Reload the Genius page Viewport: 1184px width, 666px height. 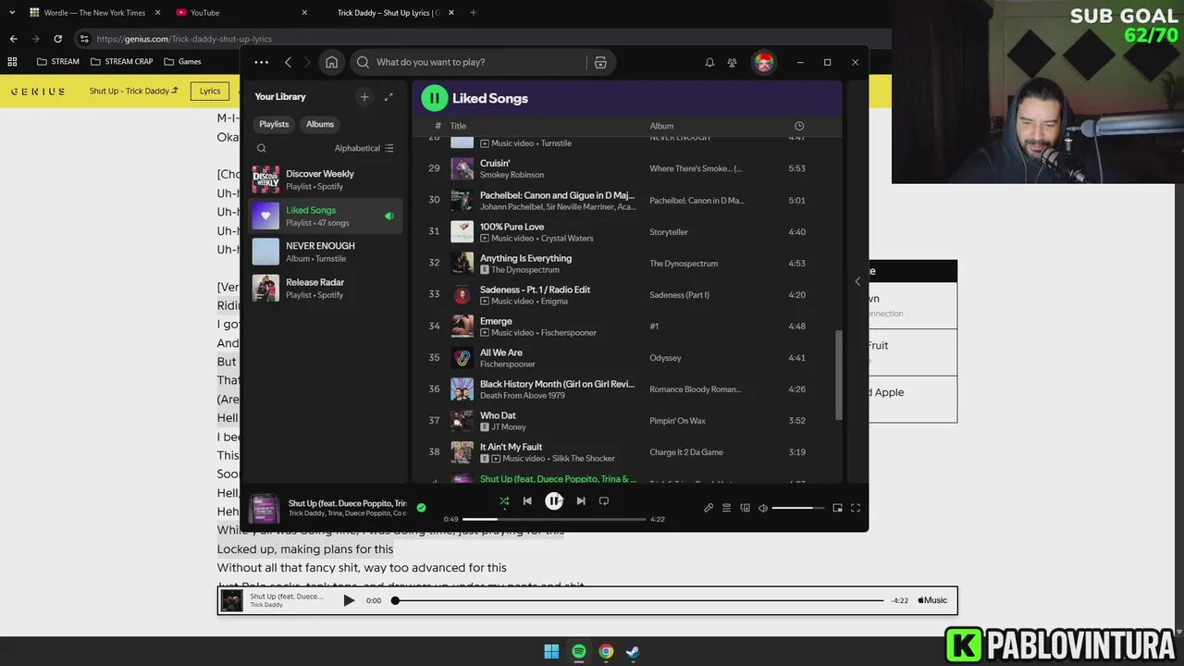(x=57, y=39)
